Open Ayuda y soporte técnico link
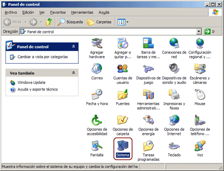The image size is (224, 171). pyautogui.click(x=38, y=89)
